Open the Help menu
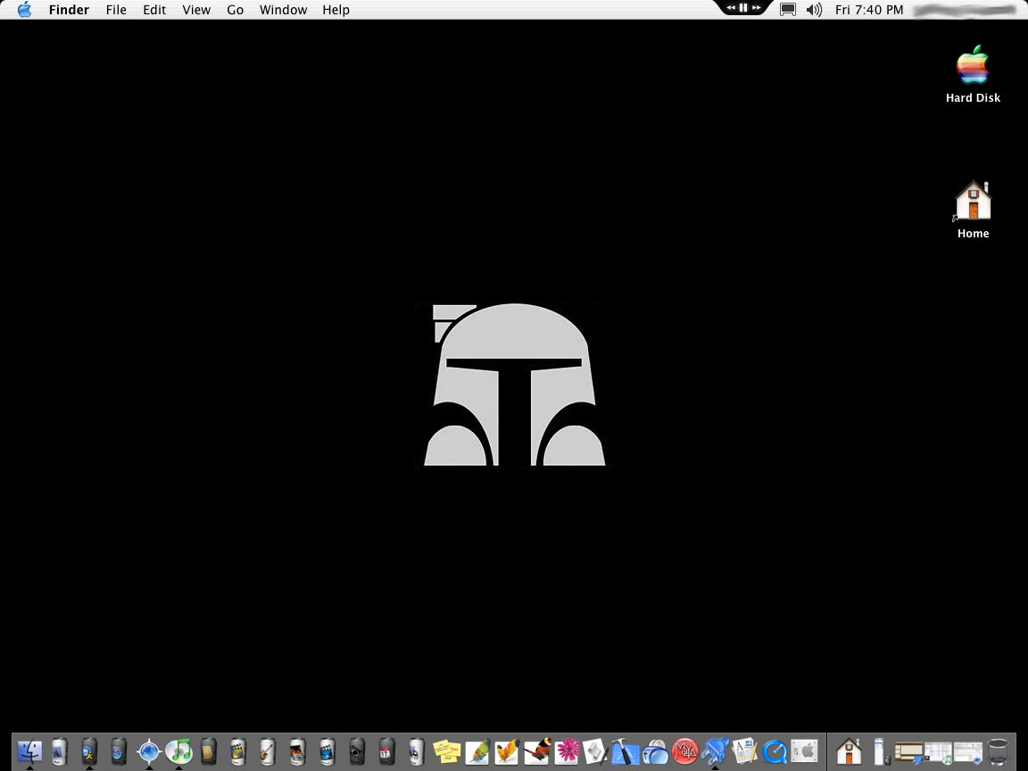 coord(336,10)
